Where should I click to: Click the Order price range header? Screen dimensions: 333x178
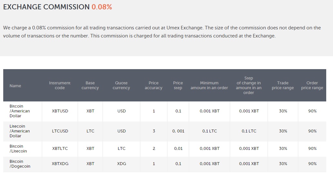(312, 85)
